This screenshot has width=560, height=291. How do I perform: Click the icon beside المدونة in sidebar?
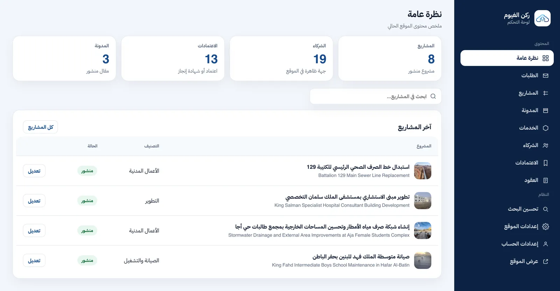tap(545, 110)
